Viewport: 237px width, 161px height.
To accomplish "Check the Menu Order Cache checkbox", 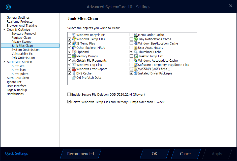I will [131, 35].
